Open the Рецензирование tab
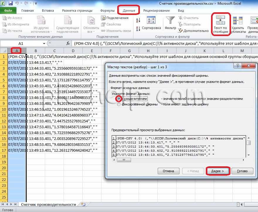 coord(157,11)
